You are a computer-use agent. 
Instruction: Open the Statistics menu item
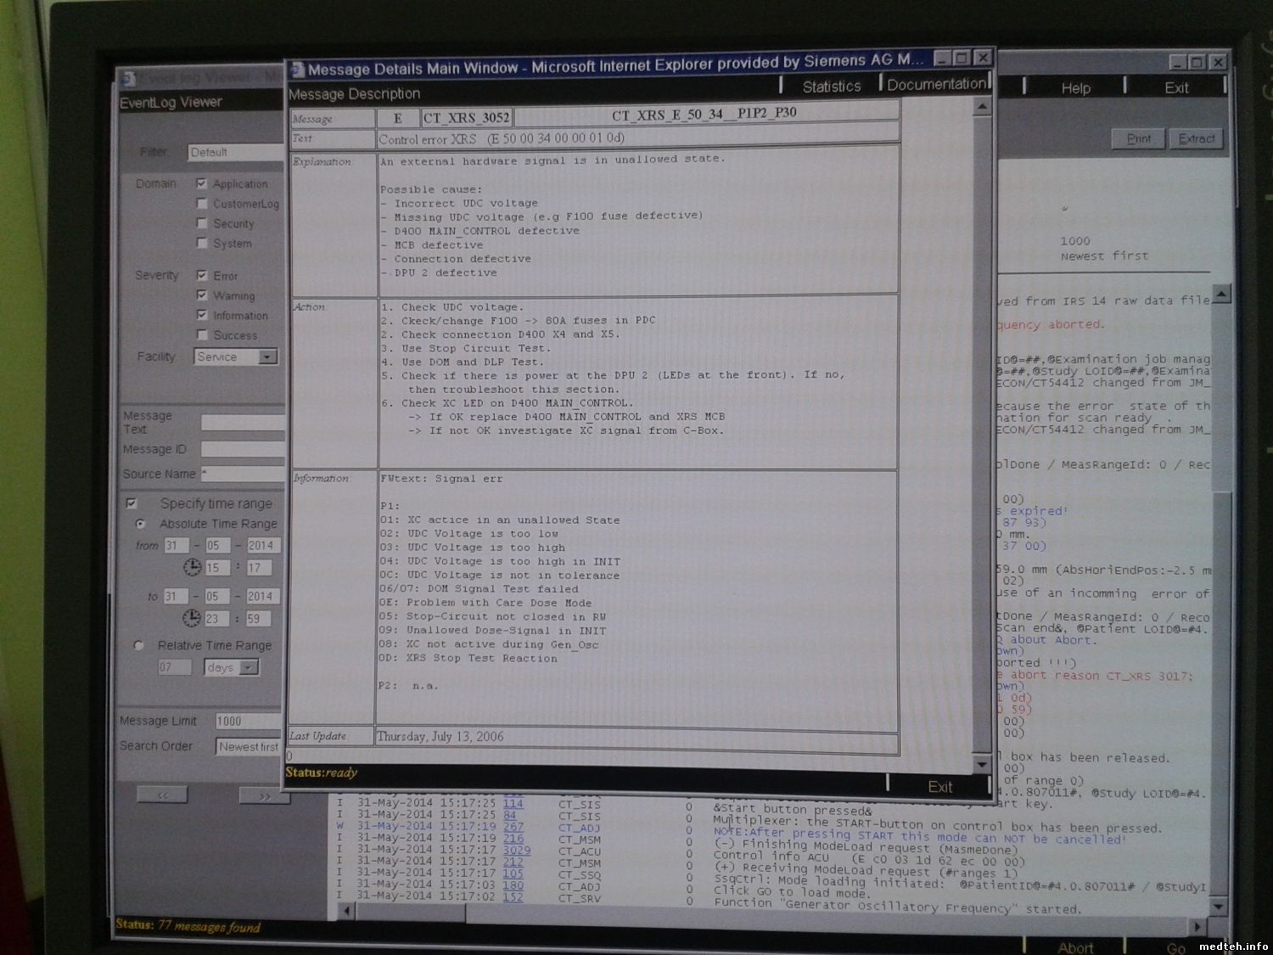click(831, 87)
